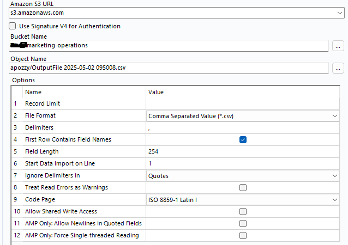The width and height of the screenshot is (348, 245).
Task: Browse buckets with the Bucket Name ellipsis button
Action: [x=338, y=46]
